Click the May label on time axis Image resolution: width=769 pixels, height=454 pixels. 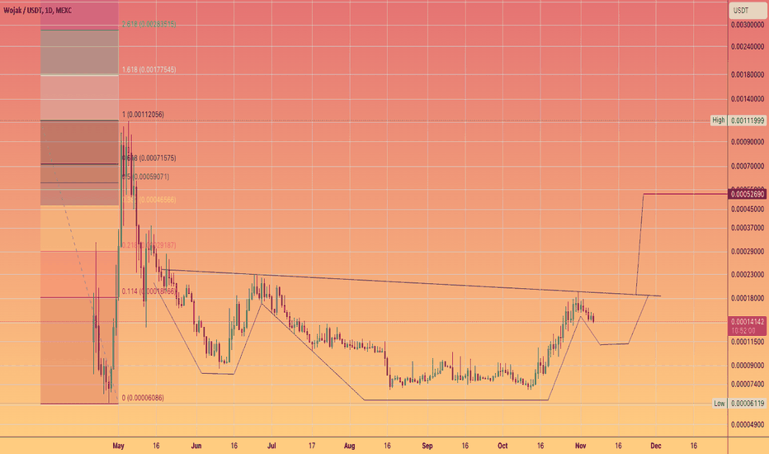(118, 446)
